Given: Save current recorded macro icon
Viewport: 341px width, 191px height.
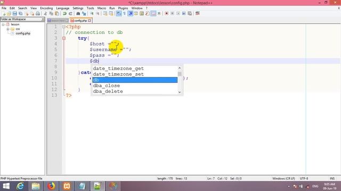Looking at the screenshot, I should [x=190, y=13].
